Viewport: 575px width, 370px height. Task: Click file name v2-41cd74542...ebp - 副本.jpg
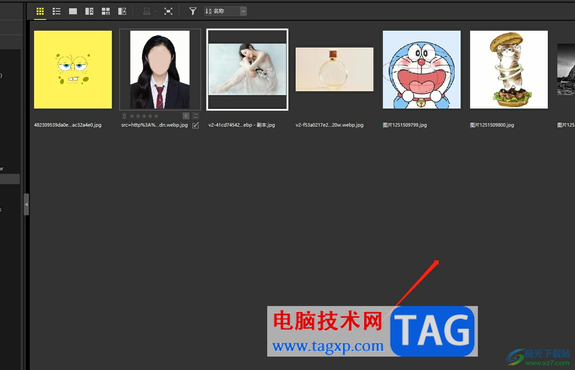242,125
